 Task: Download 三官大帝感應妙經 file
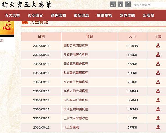click(x=158, y=118)
